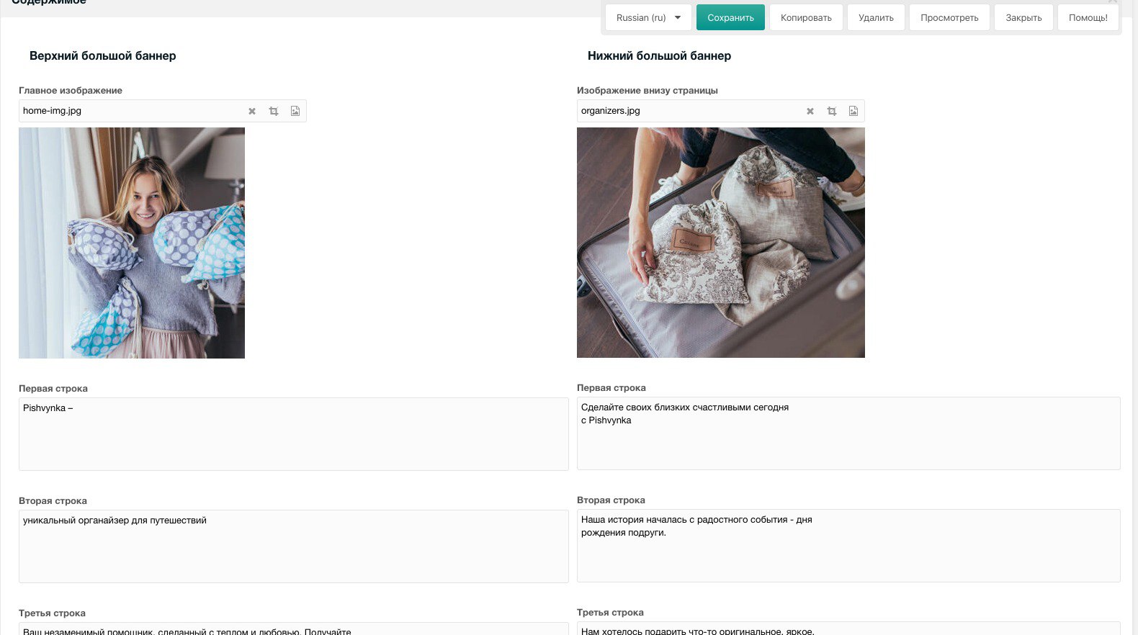Viewport: 1138px width, 635px height.
Task: Edit bottom banner Первая строка text area
Action: tap(848, 433)
